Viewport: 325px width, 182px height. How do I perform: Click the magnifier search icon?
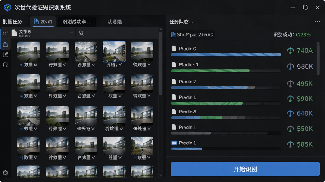pos(81,33)
